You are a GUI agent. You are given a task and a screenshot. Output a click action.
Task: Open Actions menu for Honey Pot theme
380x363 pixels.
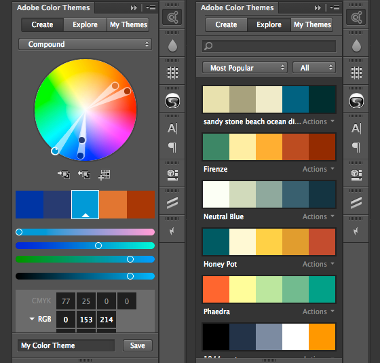click(318, 264)
